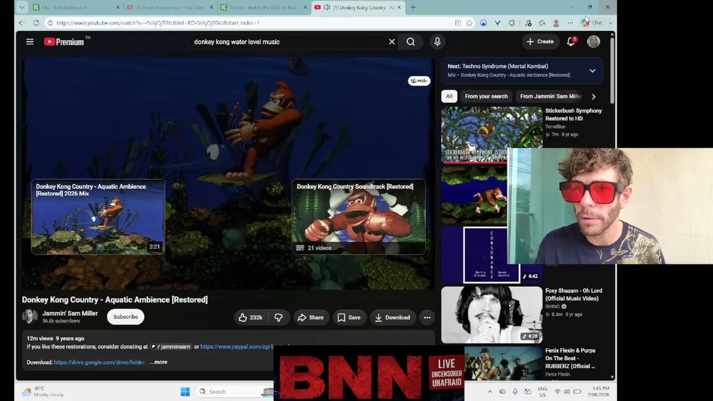Like the Aquatic Ambience video

250,317
